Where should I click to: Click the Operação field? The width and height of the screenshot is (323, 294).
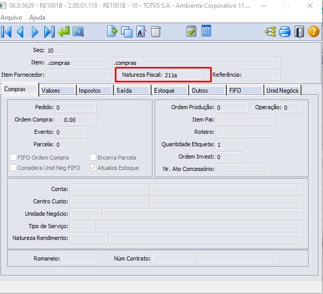coord(292,107)
